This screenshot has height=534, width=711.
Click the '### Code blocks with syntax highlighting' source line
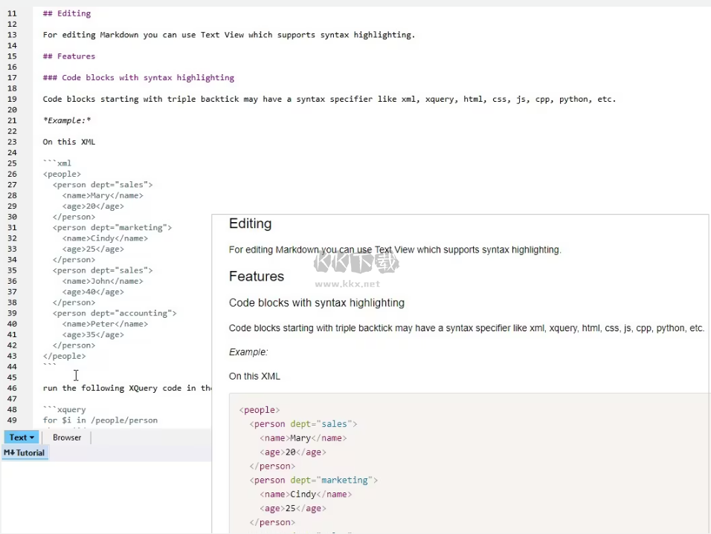point(138,77)
